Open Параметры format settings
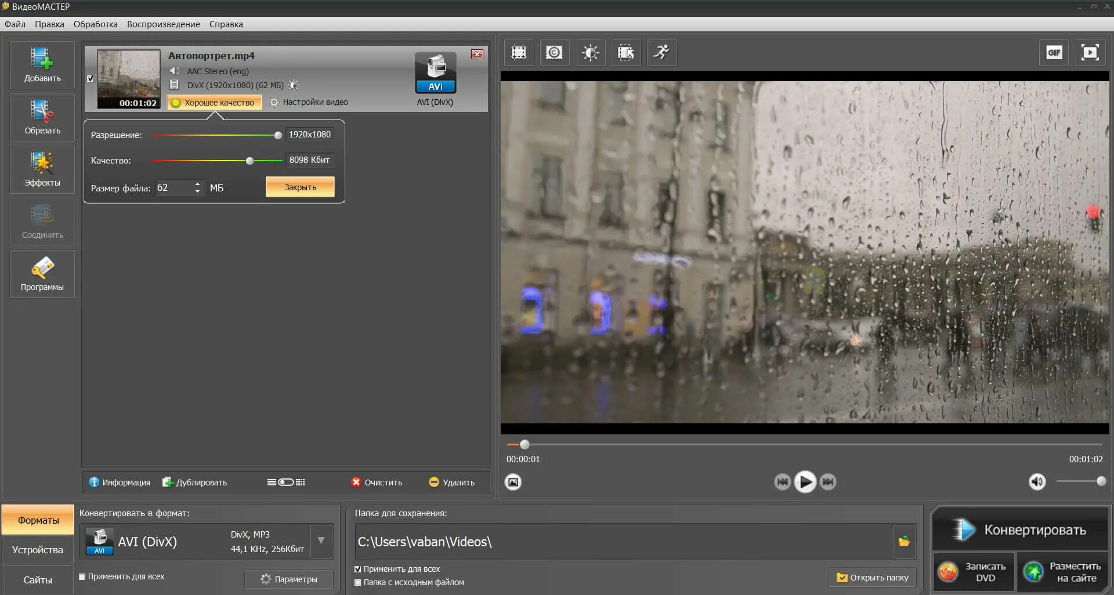 (289, 579)
